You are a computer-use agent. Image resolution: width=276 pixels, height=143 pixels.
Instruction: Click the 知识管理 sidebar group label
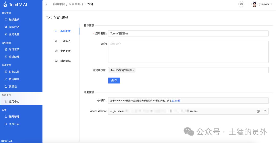click(x=6, y=13)
